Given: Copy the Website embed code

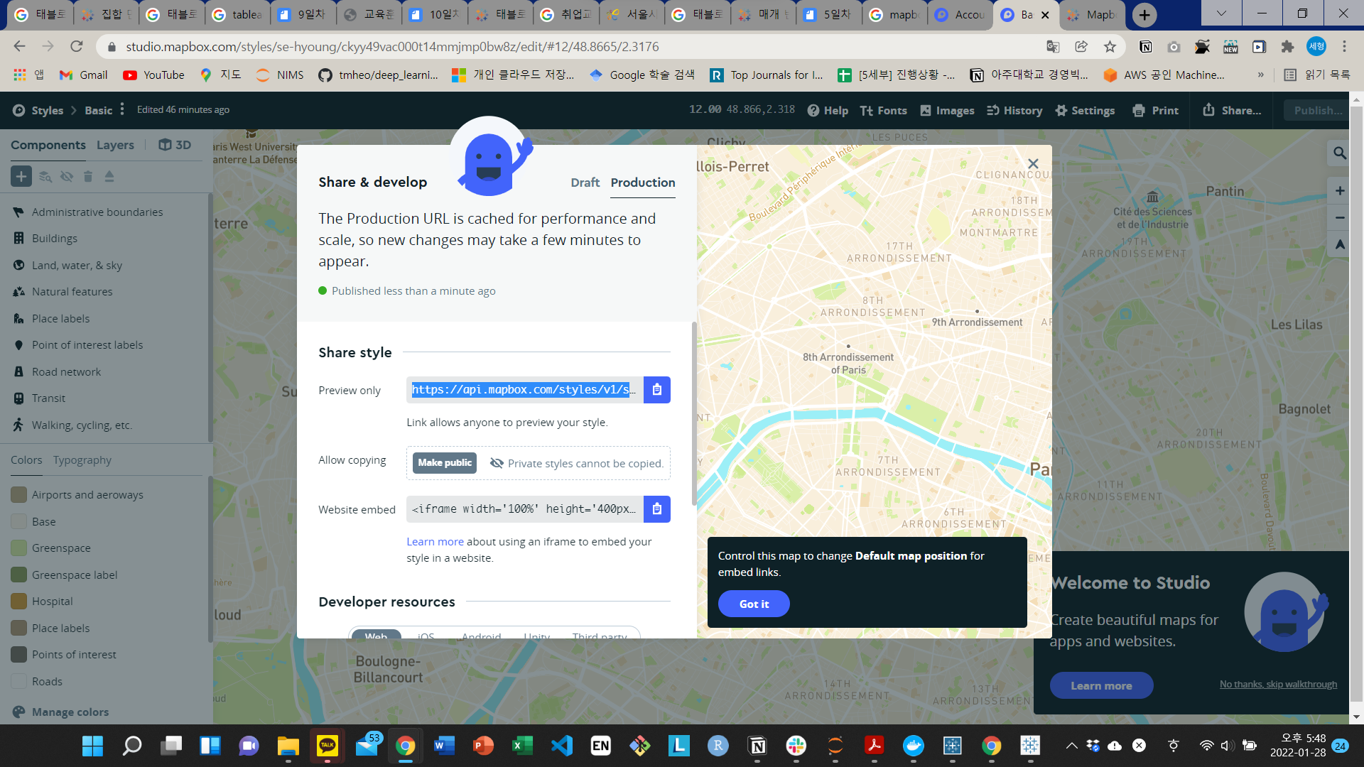Looking at the screenshot, I should tap(656, 509).
